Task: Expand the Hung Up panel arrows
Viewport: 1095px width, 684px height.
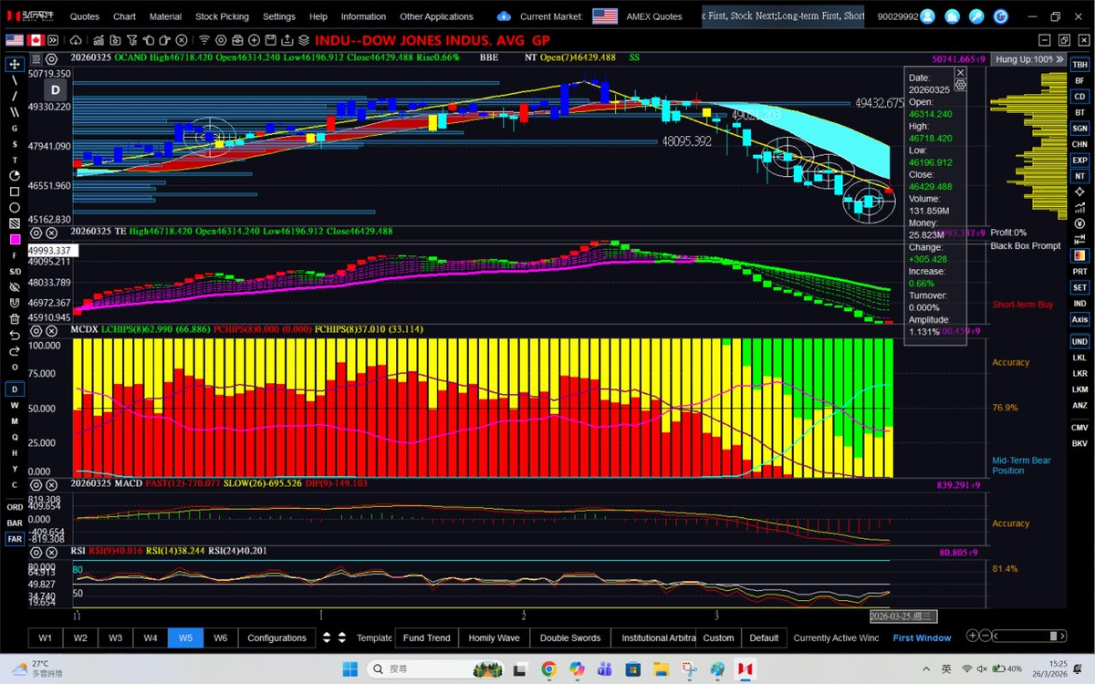Action: tap(1060, 58)
